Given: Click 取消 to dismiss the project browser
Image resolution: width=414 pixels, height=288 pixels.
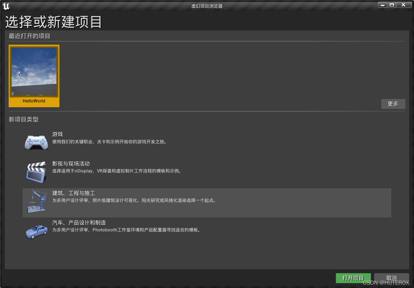Looking at the screenshot, I should pos(391,278).
